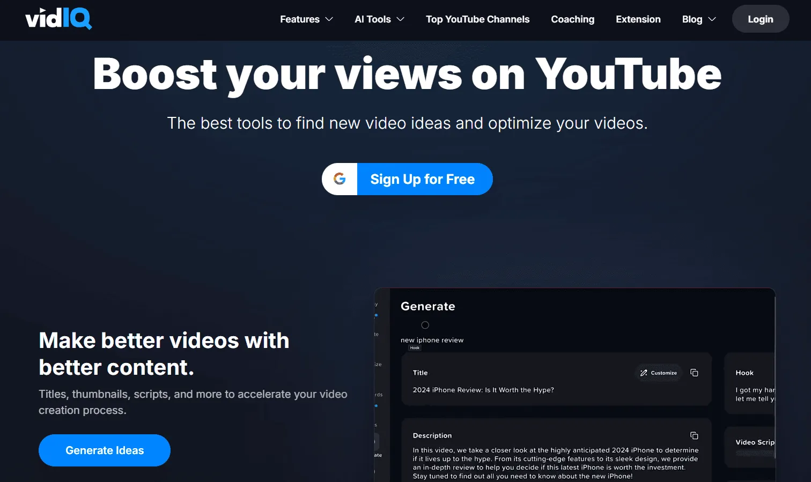Open the Features menu
Viewport: 811px width, 482px height.
click(306, 19)
